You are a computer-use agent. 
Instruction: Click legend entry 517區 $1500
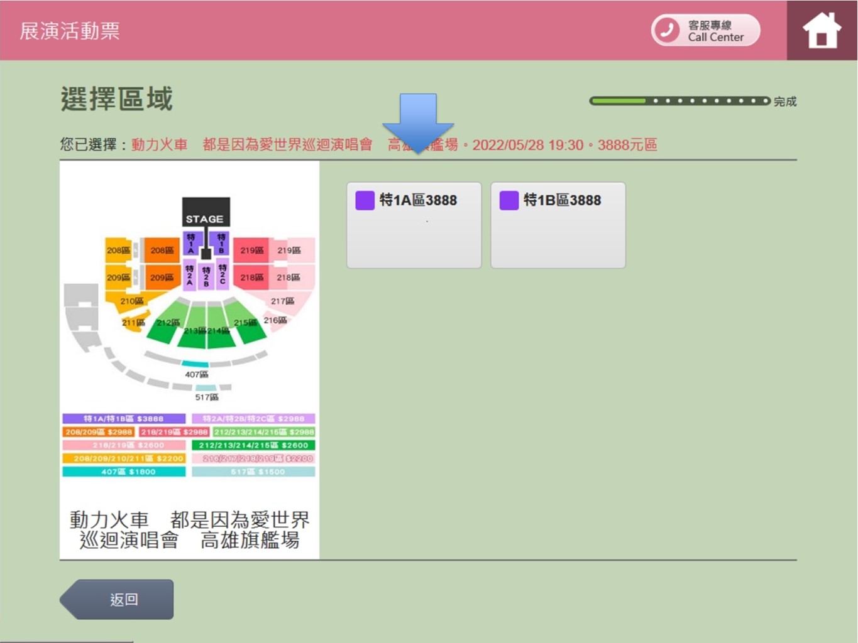[x=253, y=472]
